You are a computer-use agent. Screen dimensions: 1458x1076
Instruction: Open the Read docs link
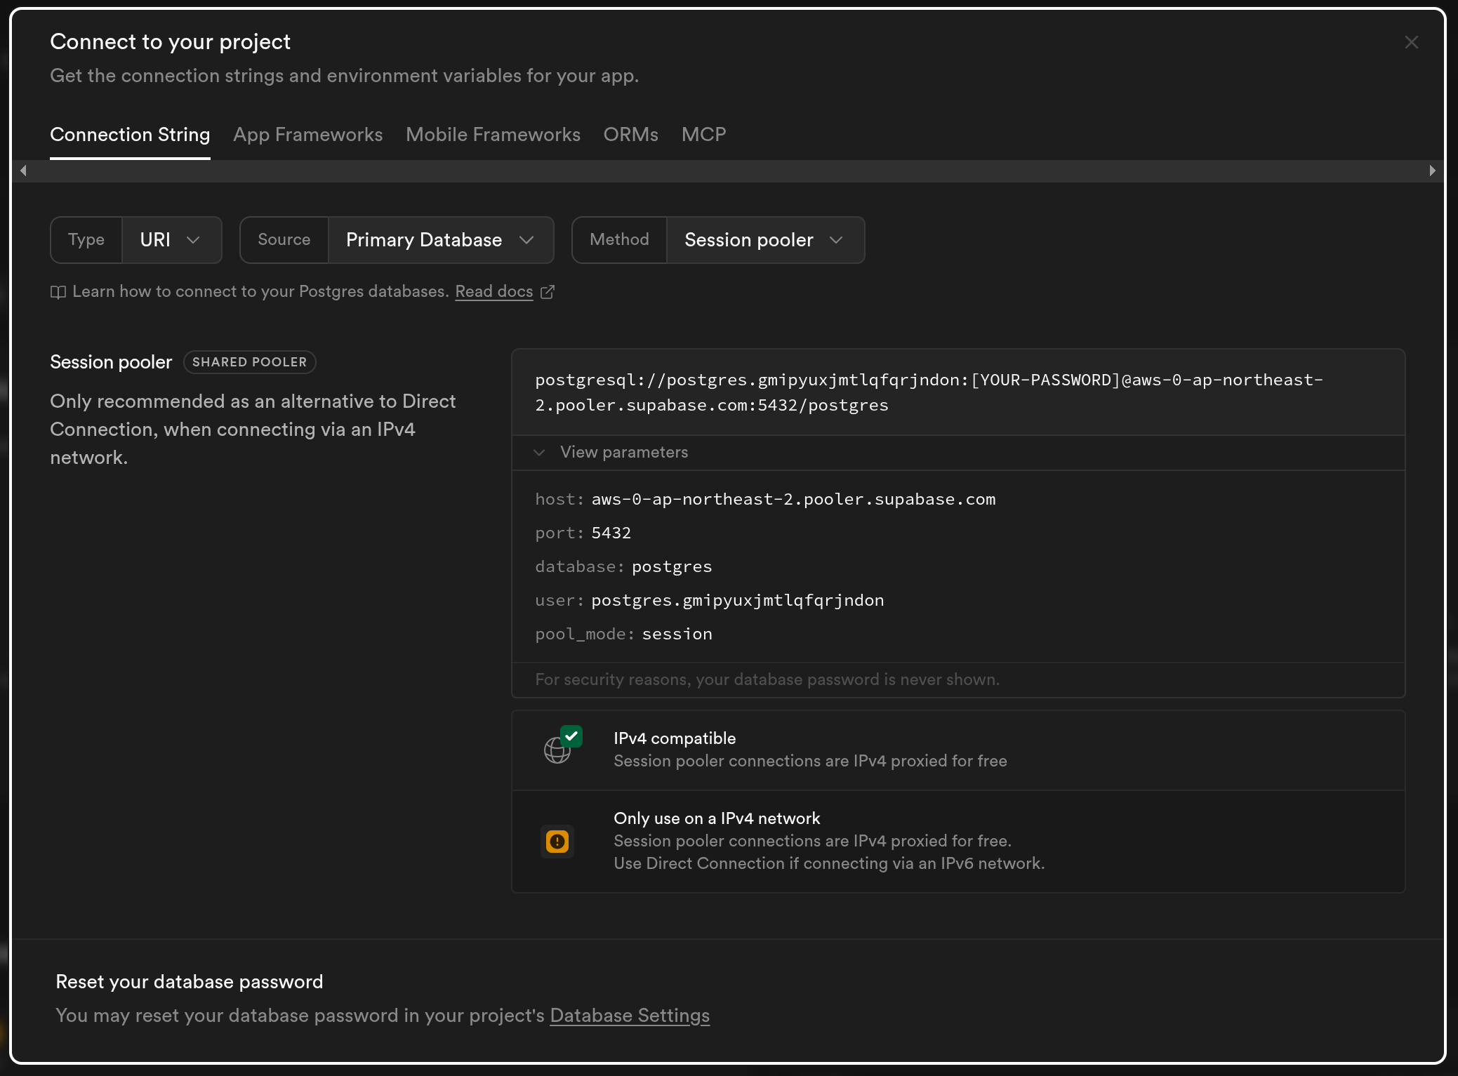[494, 291]
